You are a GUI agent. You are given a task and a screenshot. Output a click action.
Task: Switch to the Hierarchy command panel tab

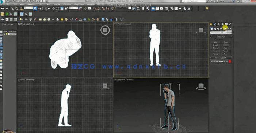[x=219, y=24]
